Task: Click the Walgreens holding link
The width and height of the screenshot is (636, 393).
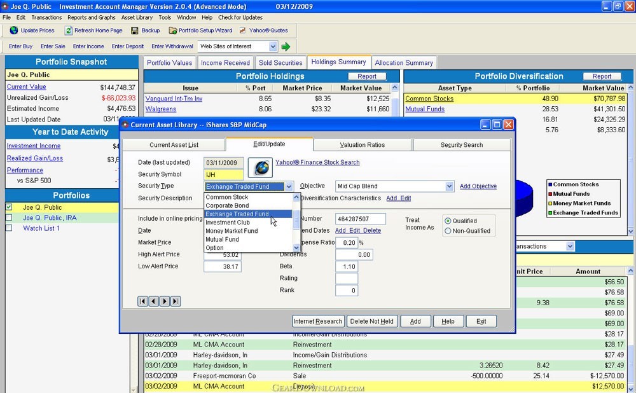Action: coord(161,109)
